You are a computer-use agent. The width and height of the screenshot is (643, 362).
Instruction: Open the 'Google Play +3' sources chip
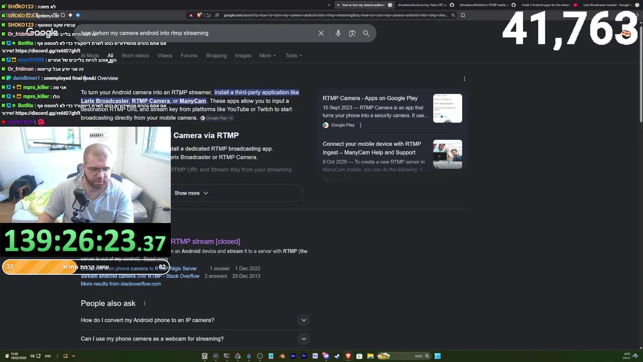pos(217,118)
